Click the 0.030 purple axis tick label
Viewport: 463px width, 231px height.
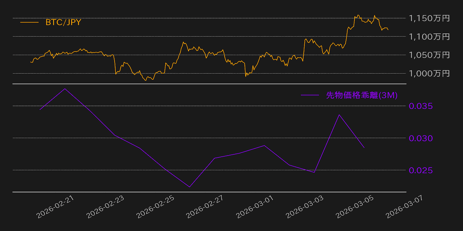[x=421, y=138]
